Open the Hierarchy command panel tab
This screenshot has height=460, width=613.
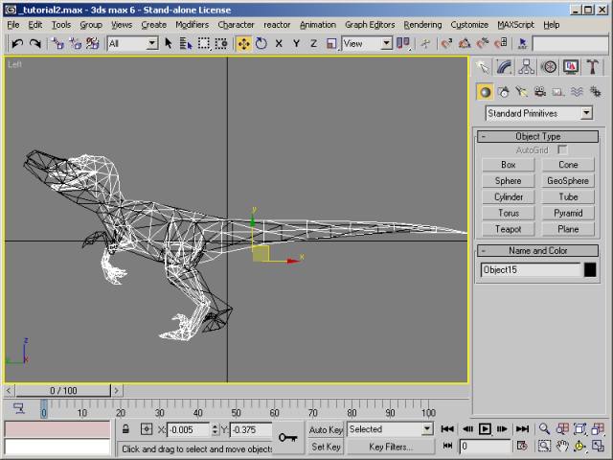point(527,67)
